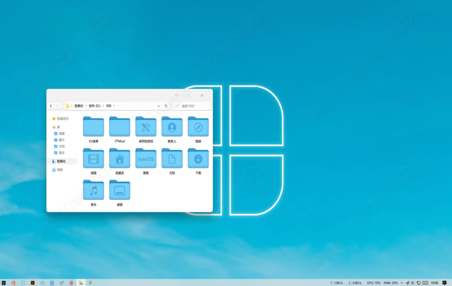
Task: Open the blue document app on taskbar
Action: tap(52, 283)
